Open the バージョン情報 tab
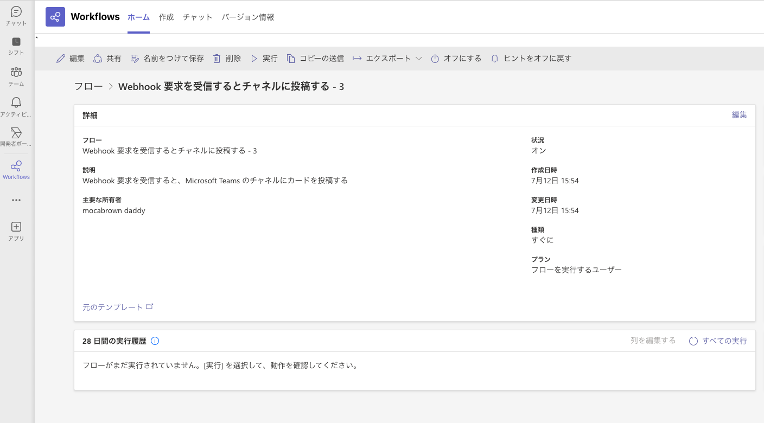The image size is (764, 423). pyautogui.click(x=248, y=17)
